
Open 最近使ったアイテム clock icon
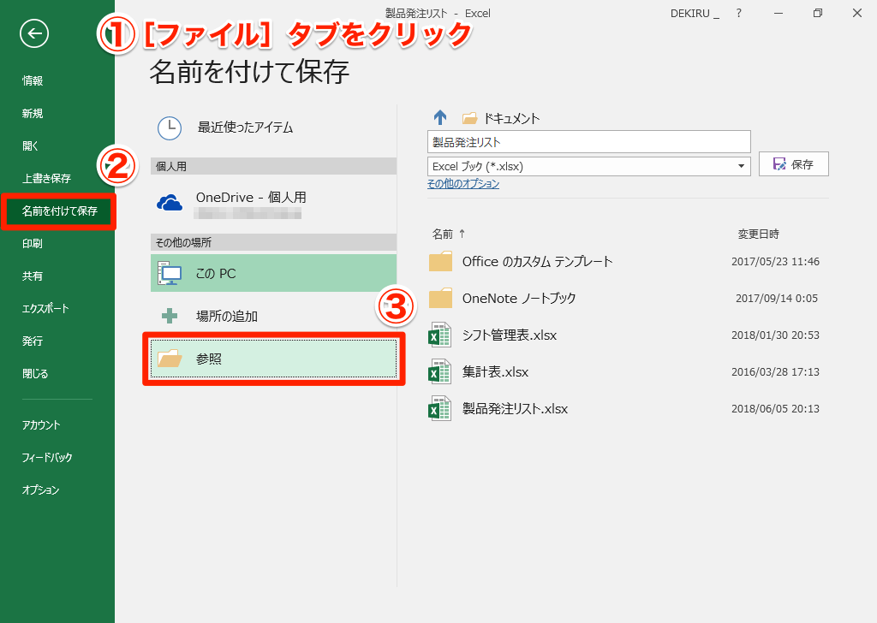pyautogui.click(x=170, y=128)
